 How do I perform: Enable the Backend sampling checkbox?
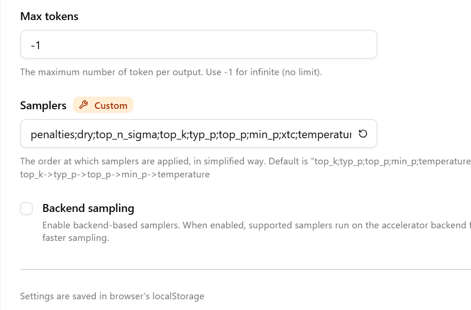point(27,208)
